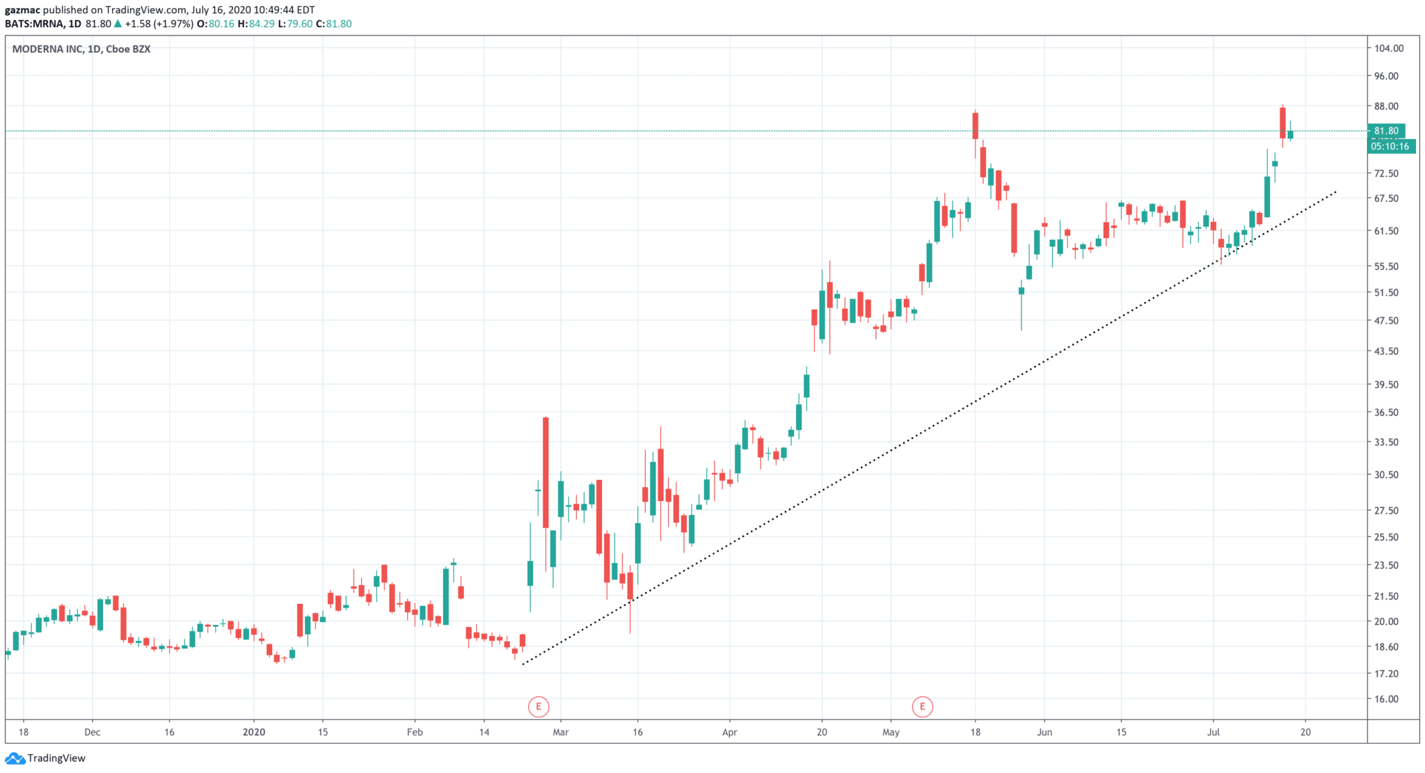Click the 33.50 price axis label
This screenshot has height=773, width=1425.
coord(1386,443)
